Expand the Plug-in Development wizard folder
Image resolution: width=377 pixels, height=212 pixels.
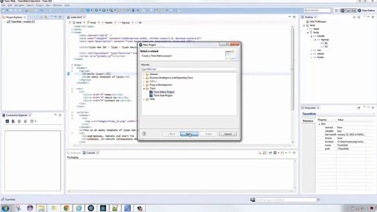(144, 85)
